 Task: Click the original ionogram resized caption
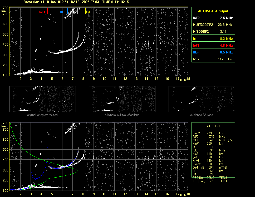[x=42, y=115]
